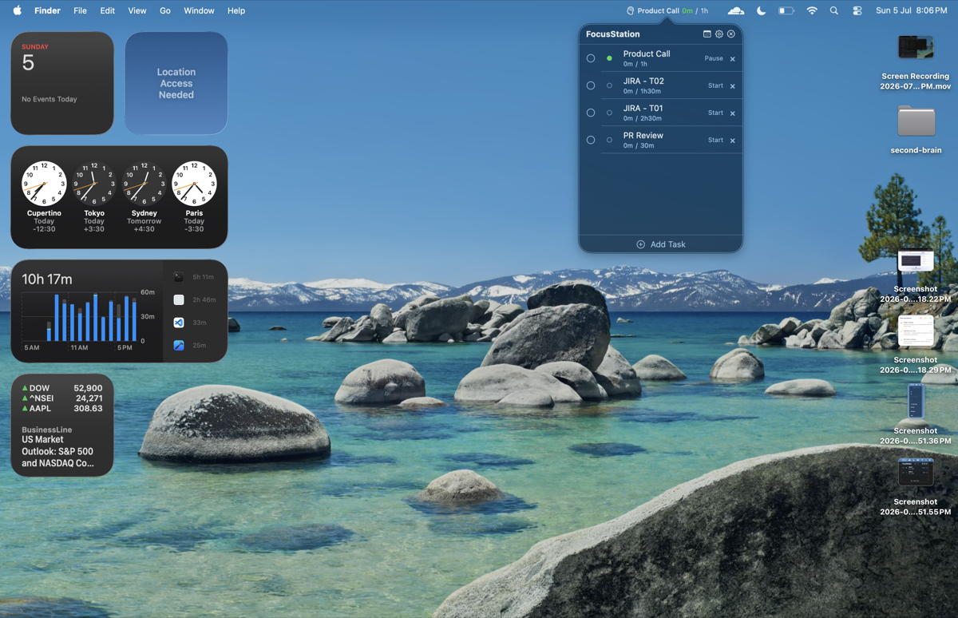The width and height of the screenshot is (958, 618).
Task: Open the FocusStation window-mode icon
Action: pos(707,34)
